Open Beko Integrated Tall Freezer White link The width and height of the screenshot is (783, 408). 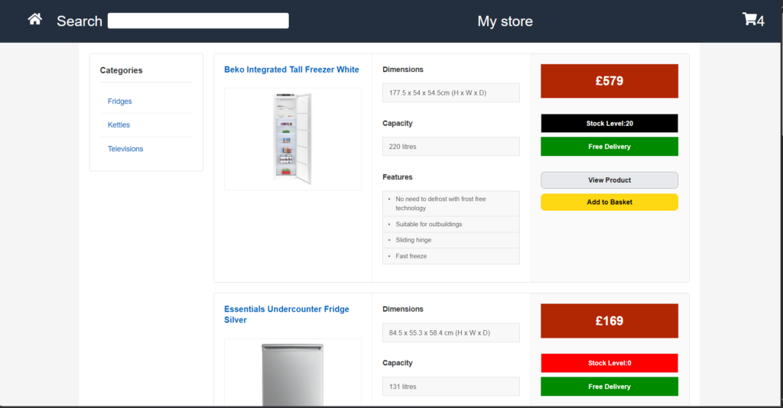pos(291,70)
